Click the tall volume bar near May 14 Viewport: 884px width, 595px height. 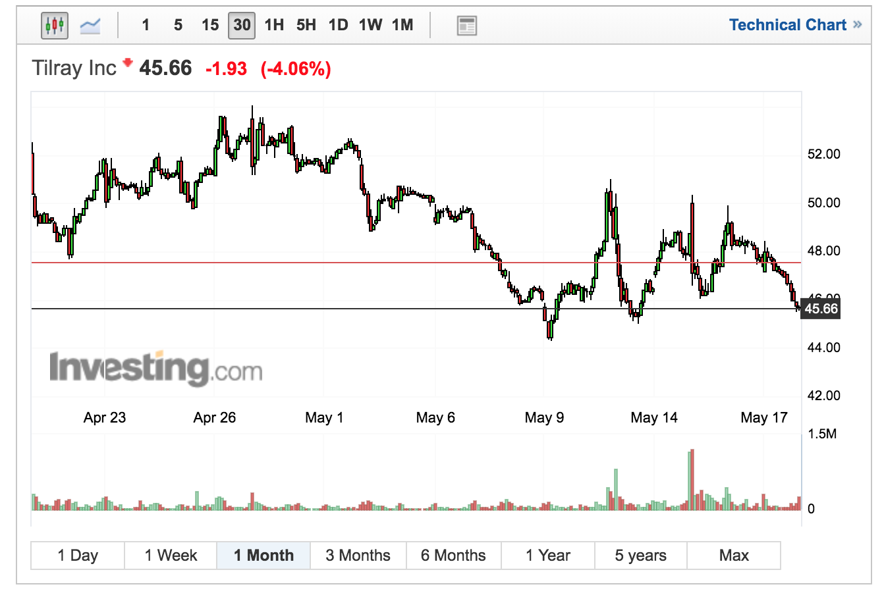click(691, 480)
